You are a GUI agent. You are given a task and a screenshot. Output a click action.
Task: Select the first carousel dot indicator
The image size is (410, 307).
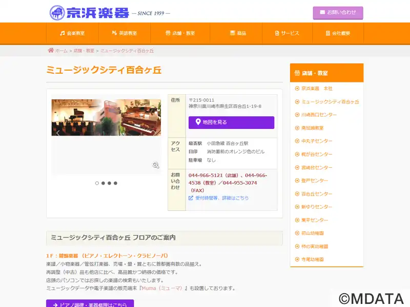click(97, 183)
